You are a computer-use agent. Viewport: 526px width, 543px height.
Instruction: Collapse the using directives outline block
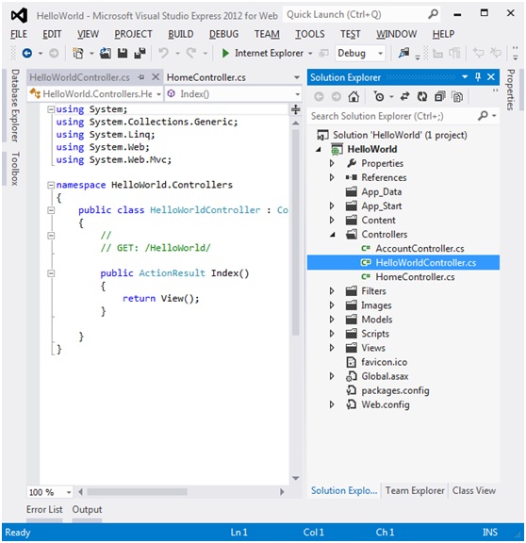click(51, 109)
